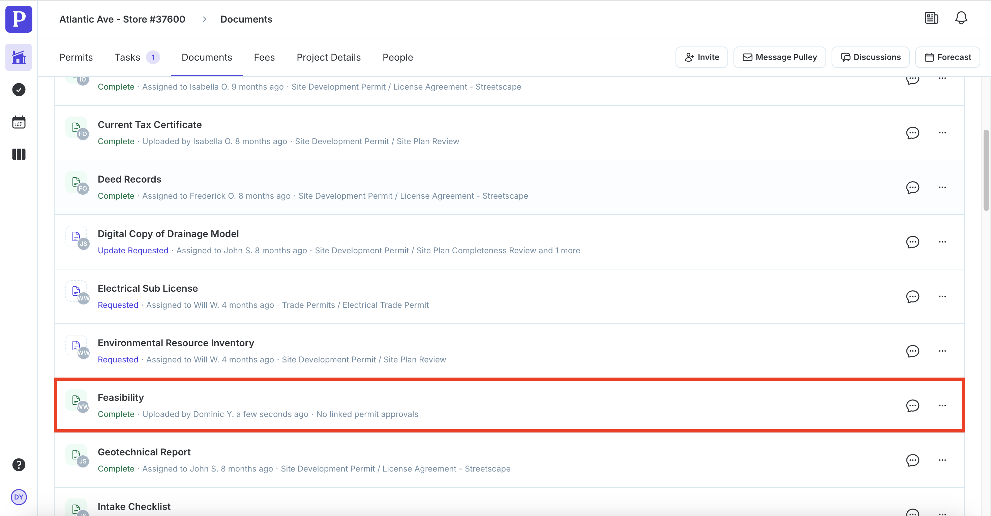Open the checkmark tasks sidebar icon
Image resolution: width=991 pixels, height=516 pixels.
tap(19, 90)
